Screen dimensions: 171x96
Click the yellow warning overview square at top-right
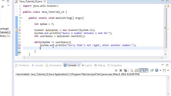click(169, 6)
